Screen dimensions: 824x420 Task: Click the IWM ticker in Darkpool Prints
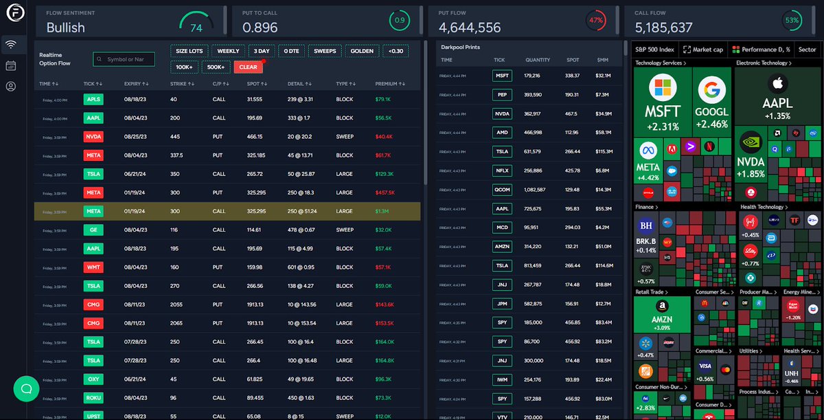502,379
